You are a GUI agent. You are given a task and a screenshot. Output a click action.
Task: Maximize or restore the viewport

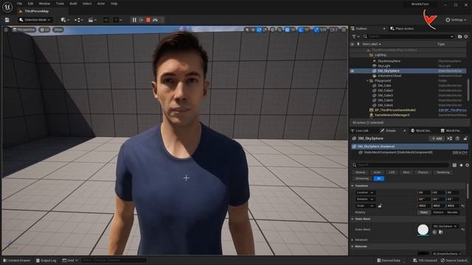click(344, 29)
